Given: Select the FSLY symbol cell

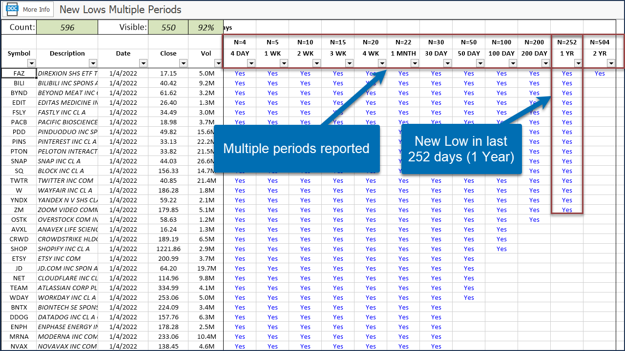Looking at the screenshot, I should 19,112.
